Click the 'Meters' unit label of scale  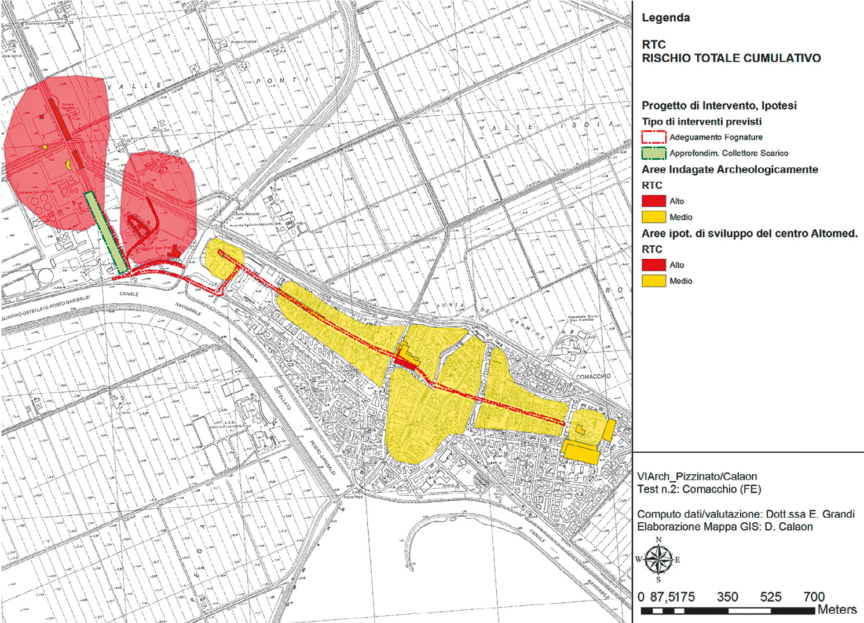[x=837, y=610]
